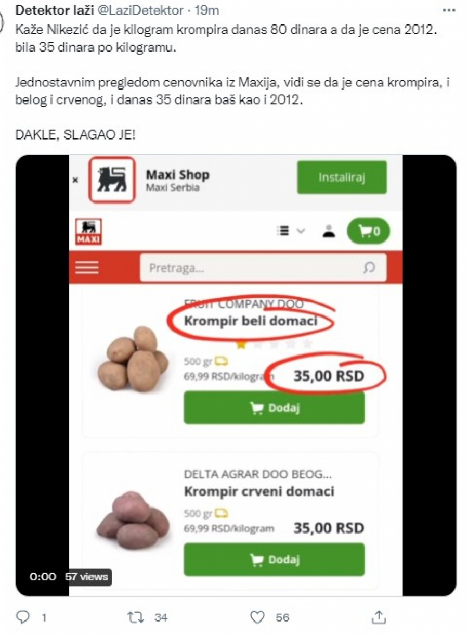The width and height of the screenshot is (468, 634).
Task: Click the Instaliraj button
Action: 342,177
